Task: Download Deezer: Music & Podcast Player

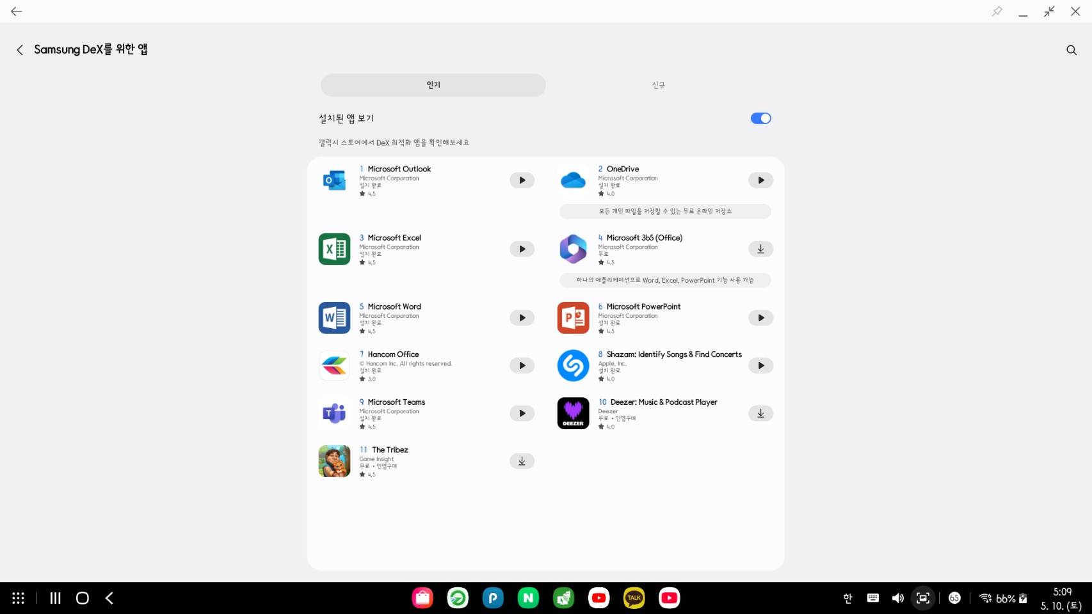Action: click(x=760, y=413)
